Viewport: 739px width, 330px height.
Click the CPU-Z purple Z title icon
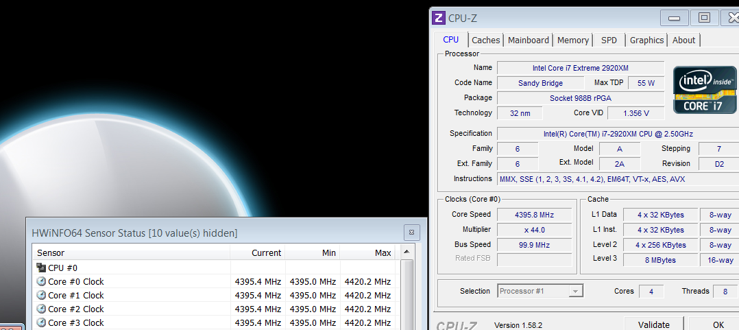(x=438, y=19)
